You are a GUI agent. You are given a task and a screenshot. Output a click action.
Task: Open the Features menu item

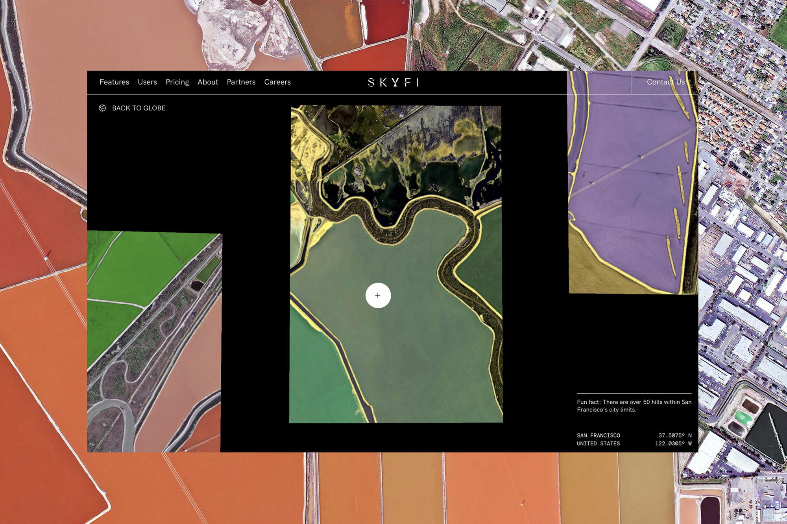114,82
